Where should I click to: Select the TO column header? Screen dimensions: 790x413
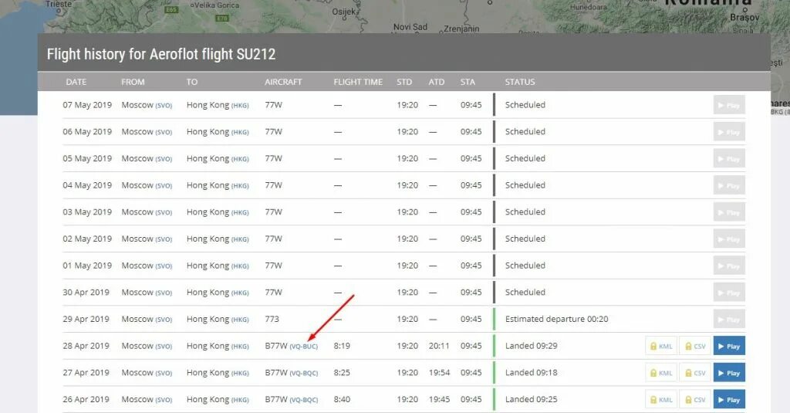click(x=192, y=82)
